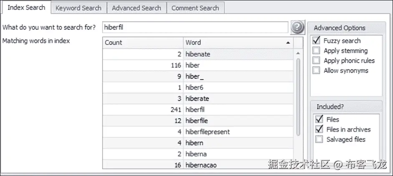Select the hiberfilepresent word entry
This screenshot has width=393, height=176.
(207, 132)
